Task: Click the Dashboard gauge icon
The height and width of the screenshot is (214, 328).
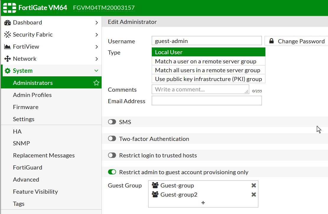Action: pyautogui.click(x=8, y=22)
